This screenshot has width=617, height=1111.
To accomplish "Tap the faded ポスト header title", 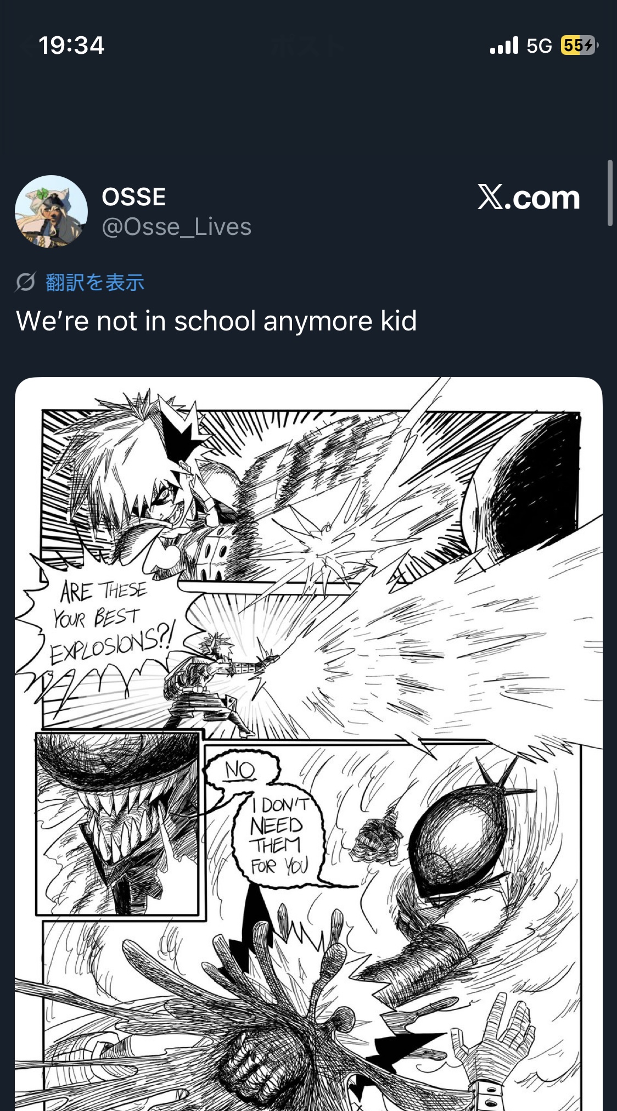I will pyautogui.click(x=307, y=46).
